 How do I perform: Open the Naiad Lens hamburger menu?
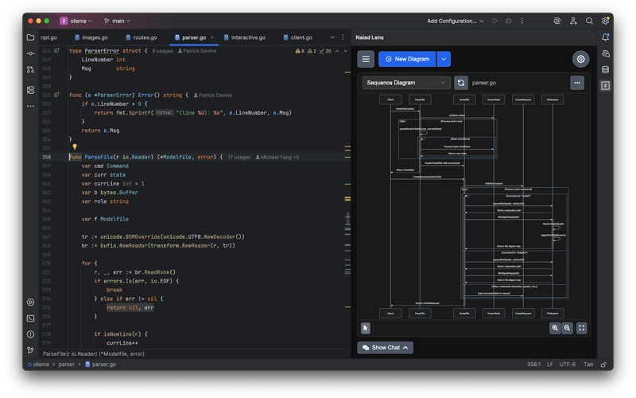point(366,59)
